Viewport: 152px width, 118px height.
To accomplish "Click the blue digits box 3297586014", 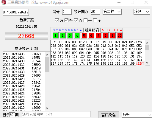I will [x=68, y=30].
